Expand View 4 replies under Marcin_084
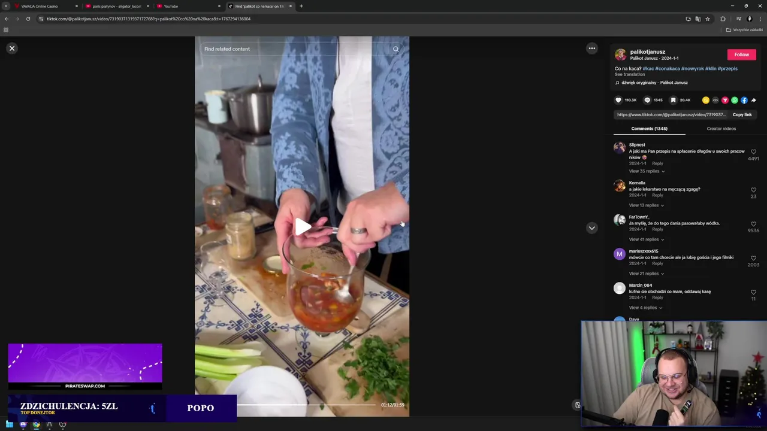Viewport: 767px width, 431px height. coord(645,308)
